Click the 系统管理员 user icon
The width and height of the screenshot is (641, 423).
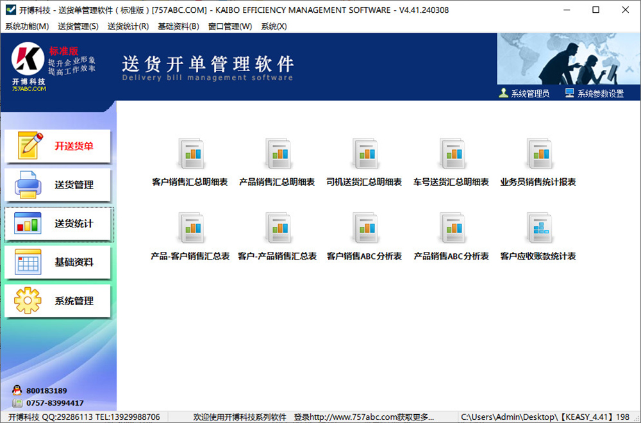504,93
